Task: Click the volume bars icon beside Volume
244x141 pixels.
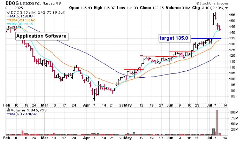Action: 8,110
